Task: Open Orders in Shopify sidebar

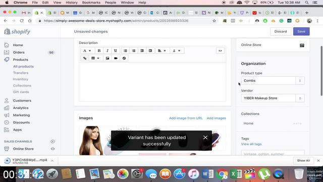Action: tap(19, 53)
